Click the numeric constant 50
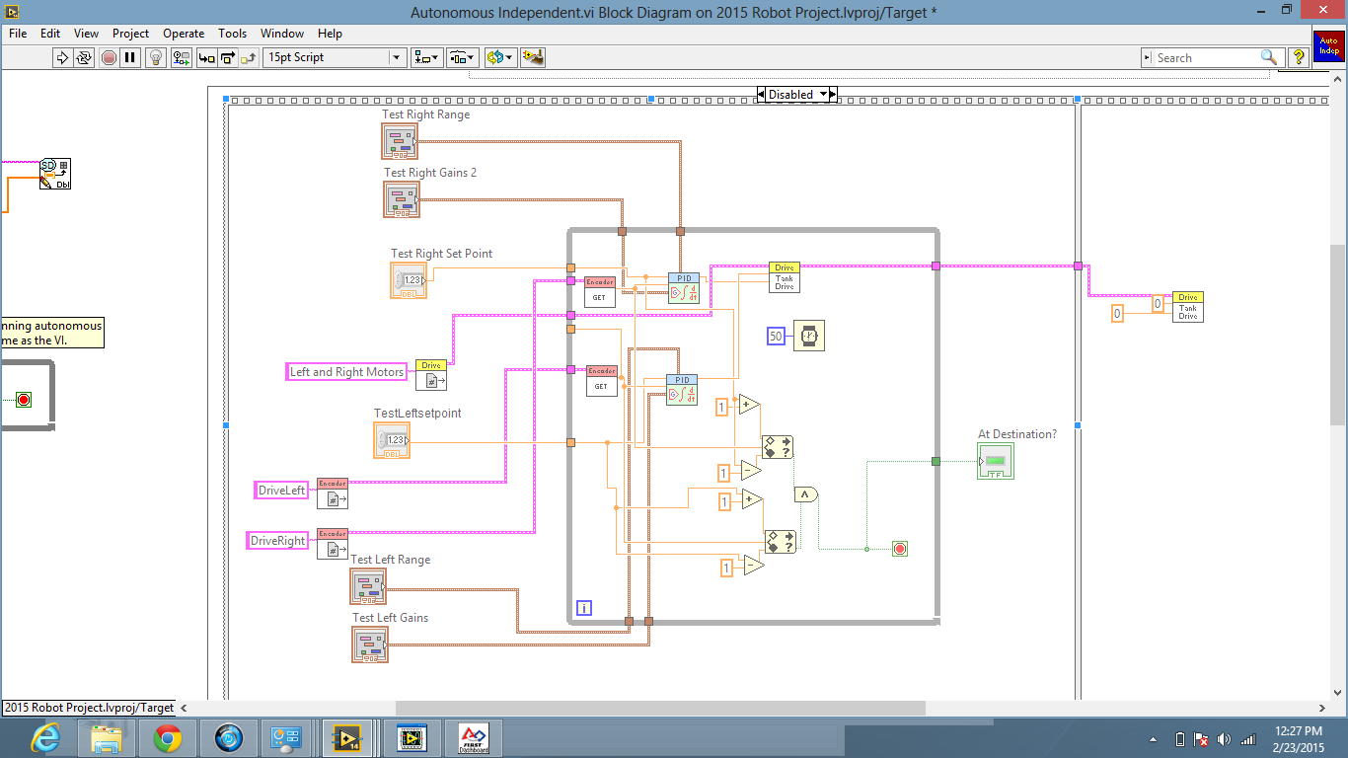1348x758 pixels. pos(776,337)
